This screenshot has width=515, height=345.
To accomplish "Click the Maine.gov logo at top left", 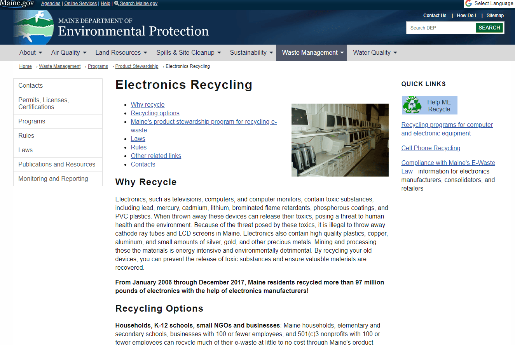I will pyautogui.click(x=17, y=4).
